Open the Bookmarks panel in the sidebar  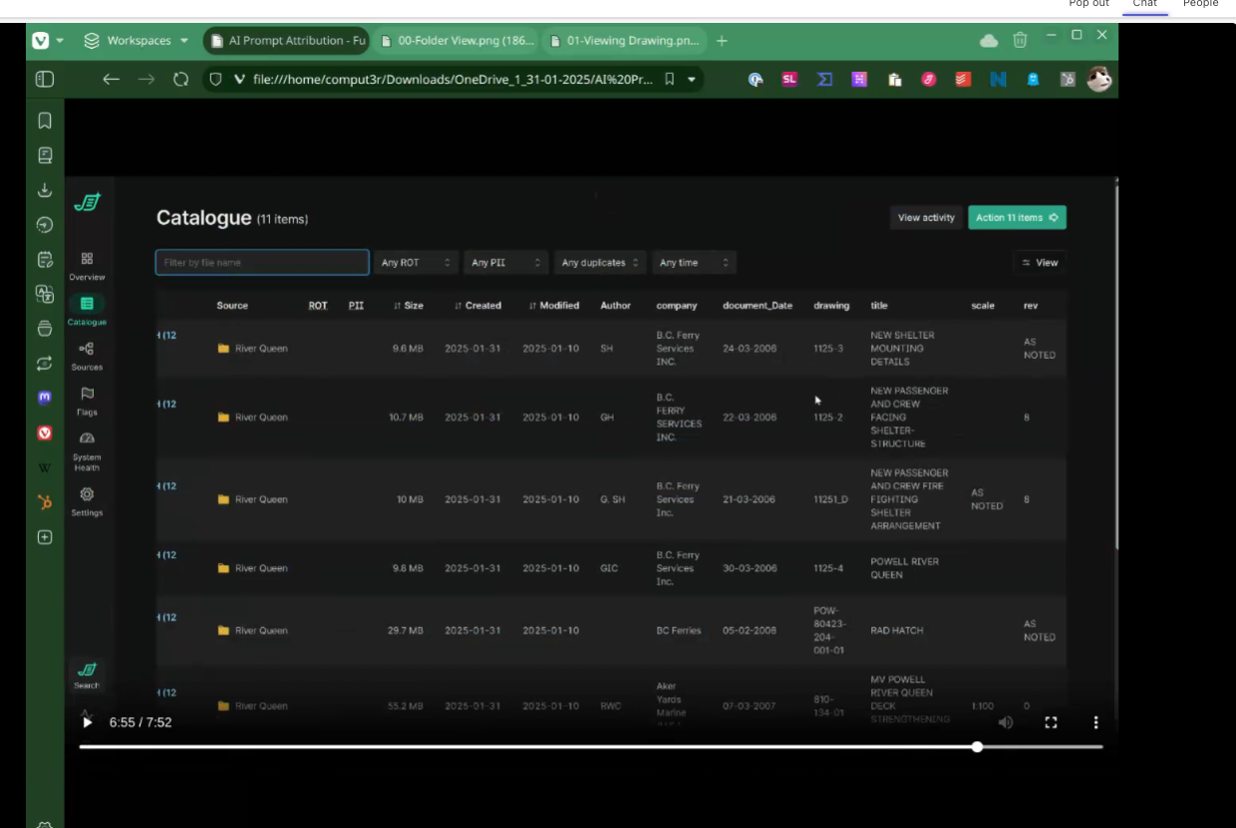[x=45, y=121]
